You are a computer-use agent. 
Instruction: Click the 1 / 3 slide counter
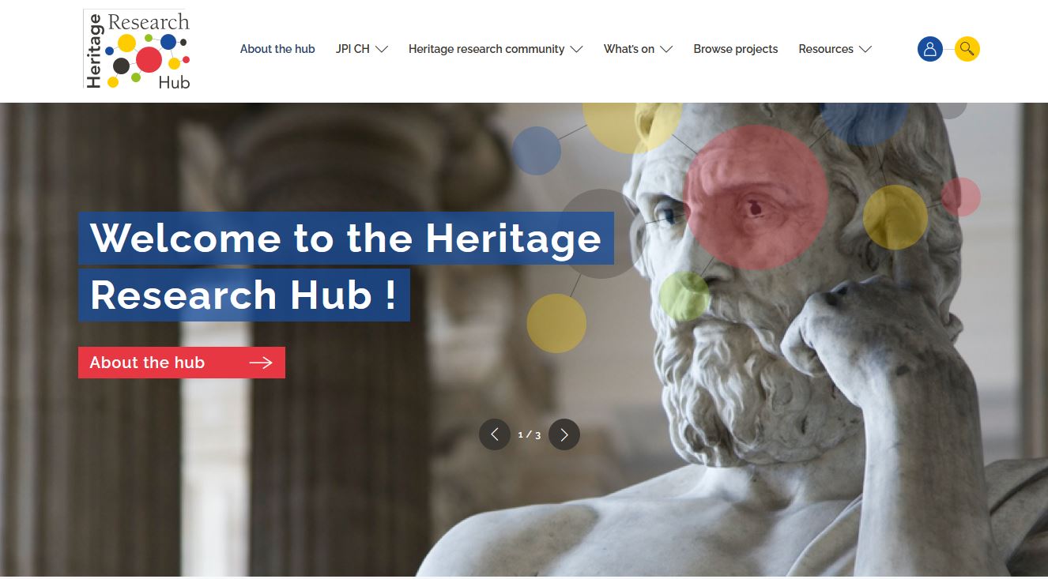(x=530, y=434)
